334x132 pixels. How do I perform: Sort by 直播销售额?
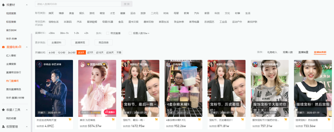[x=320, y=52]
